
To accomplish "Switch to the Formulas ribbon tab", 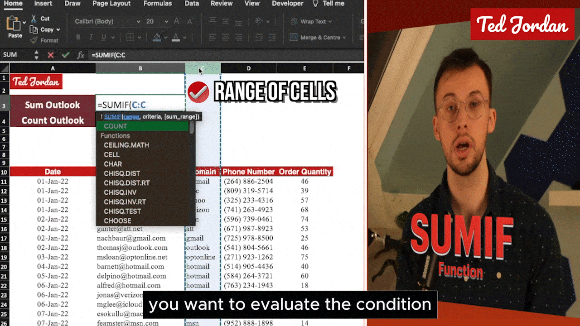I will (x=157, y=4).
